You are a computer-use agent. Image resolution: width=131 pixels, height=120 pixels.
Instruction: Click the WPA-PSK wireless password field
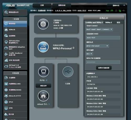point(103,62)
